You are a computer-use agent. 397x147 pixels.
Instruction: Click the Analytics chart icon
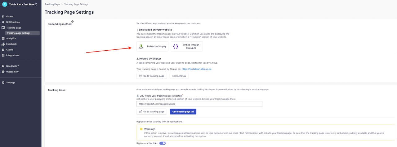point(3,39)
